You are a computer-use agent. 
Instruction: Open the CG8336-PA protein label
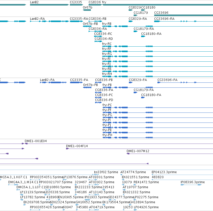pyautogui.click(x=104, y=90)
